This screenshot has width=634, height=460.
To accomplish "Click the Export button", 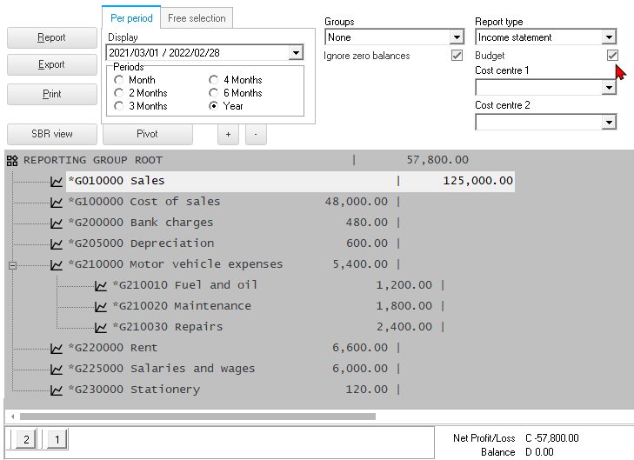I will [51, 64].
